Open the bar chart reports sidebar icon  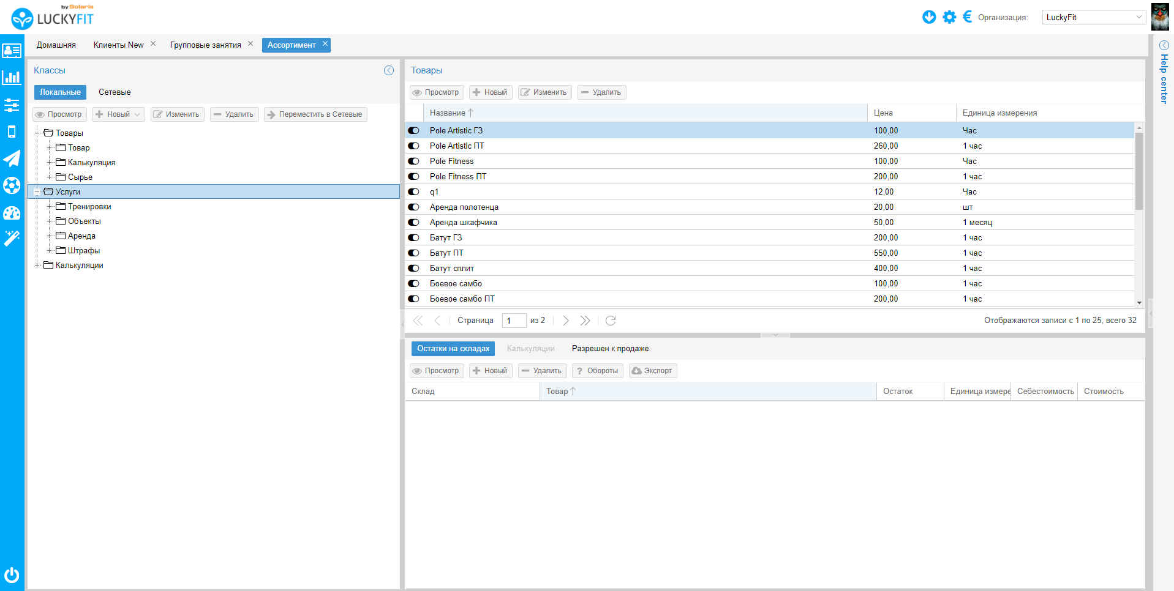[12, 77]
